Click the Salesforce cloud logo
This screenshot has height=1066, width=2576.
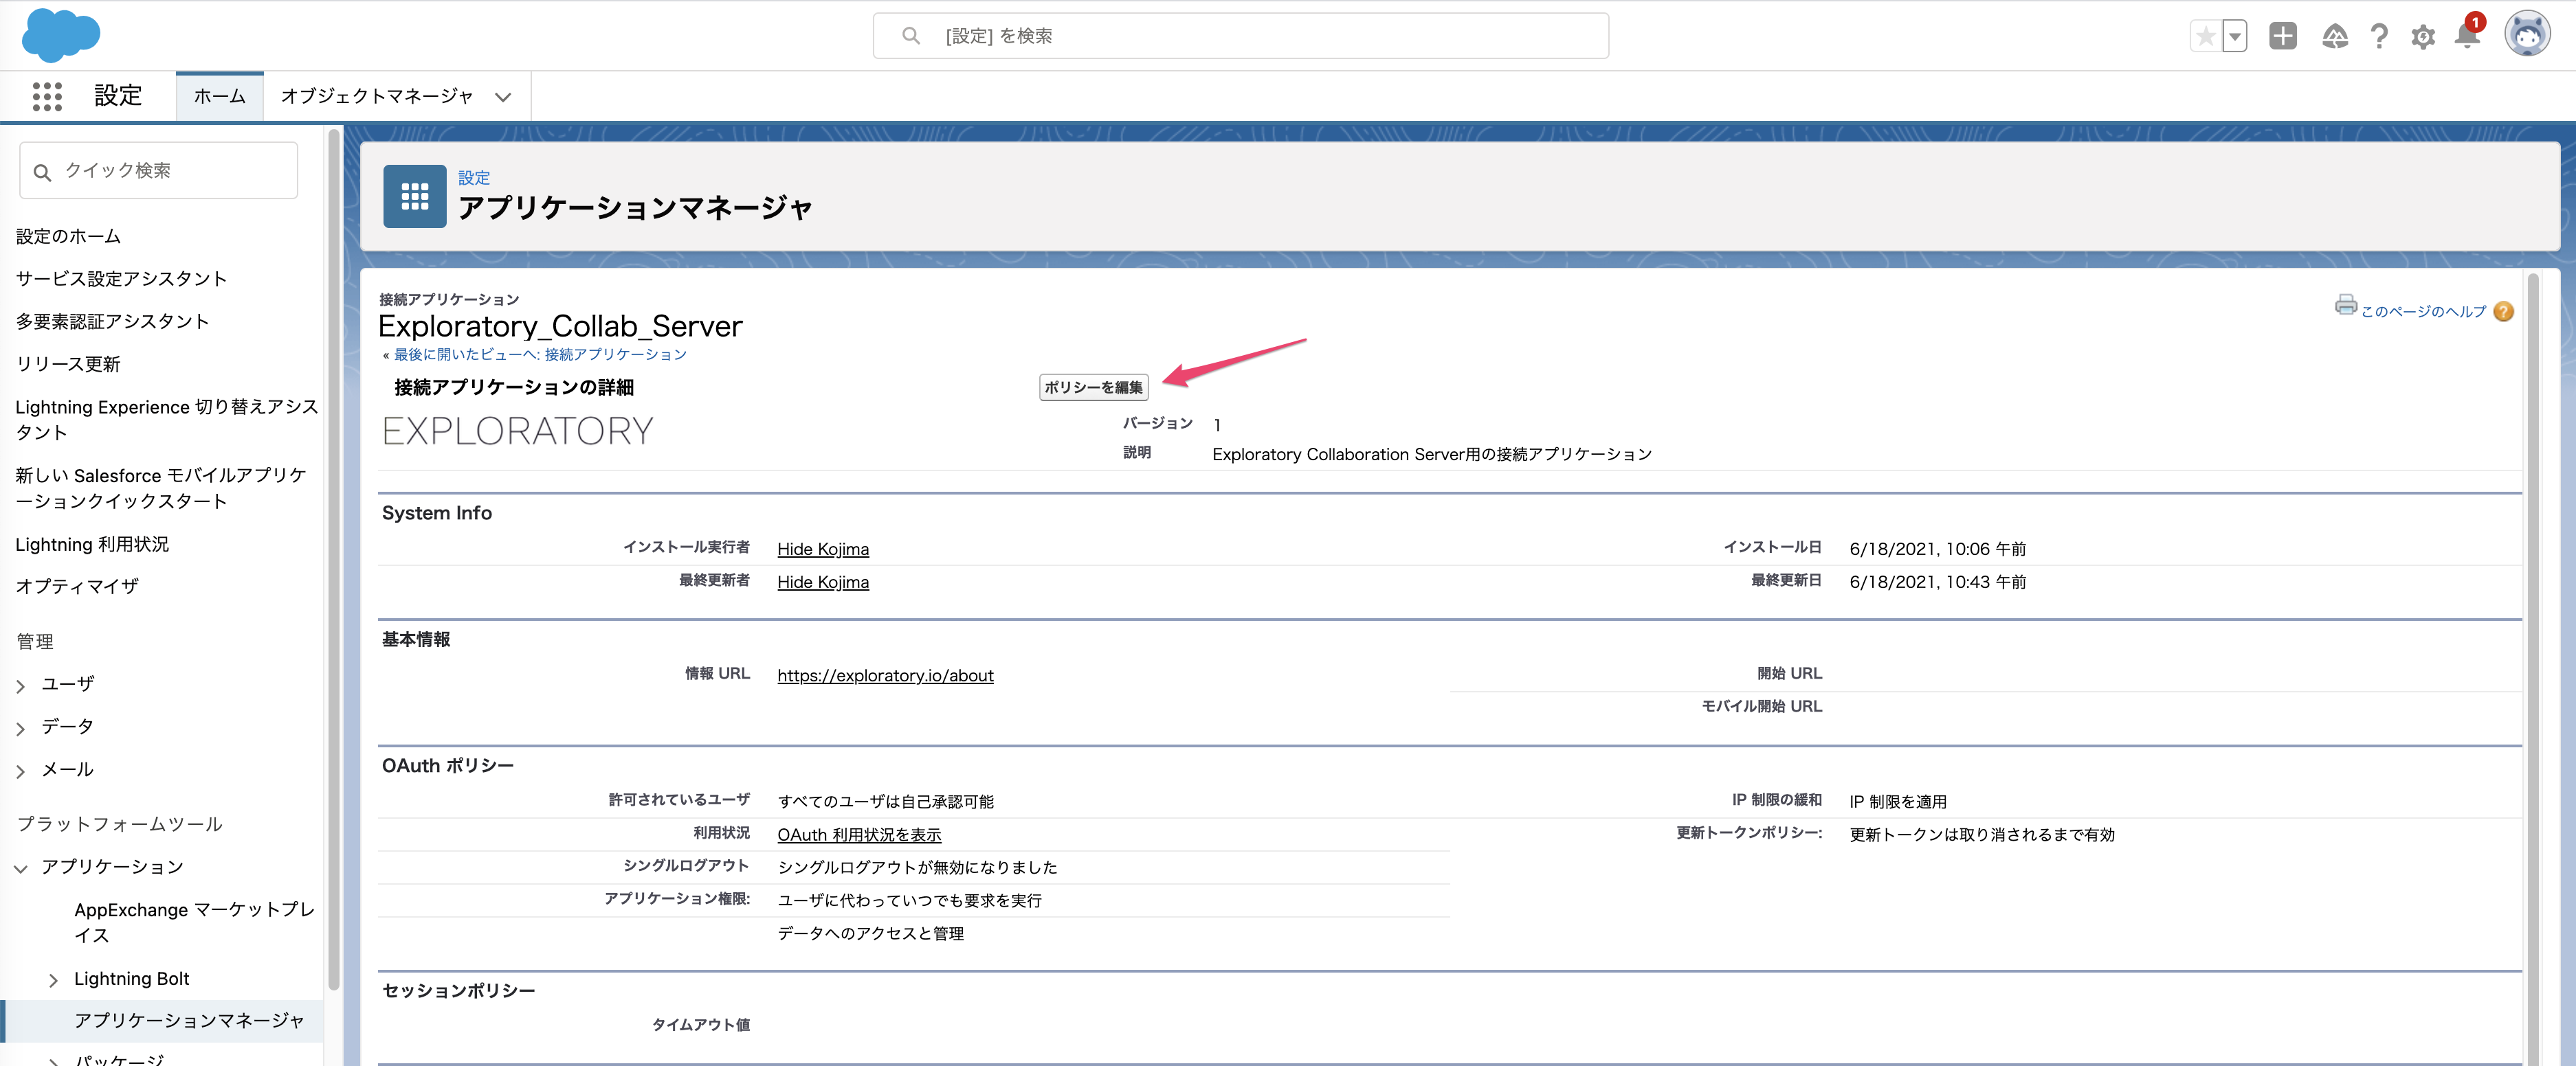pos(61,35)
